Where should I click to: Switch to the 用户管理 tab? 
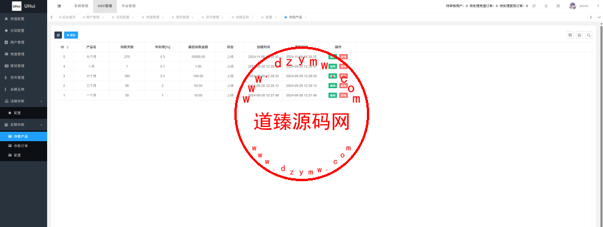pos(92,18)
